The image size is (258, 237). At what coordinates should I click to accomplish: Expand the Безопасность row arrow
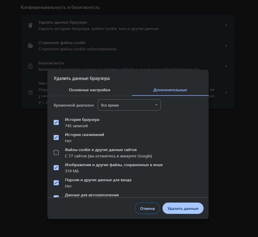[226, 66]
